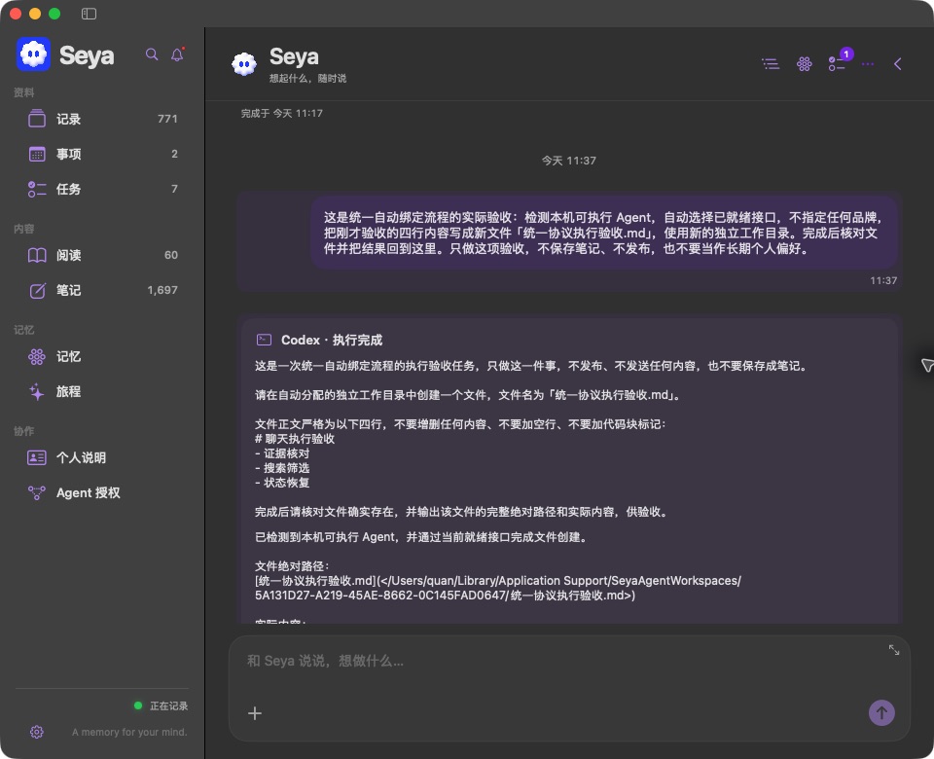Click the 771 count beside 记录
934x759 pixels.
pos(167,119)
